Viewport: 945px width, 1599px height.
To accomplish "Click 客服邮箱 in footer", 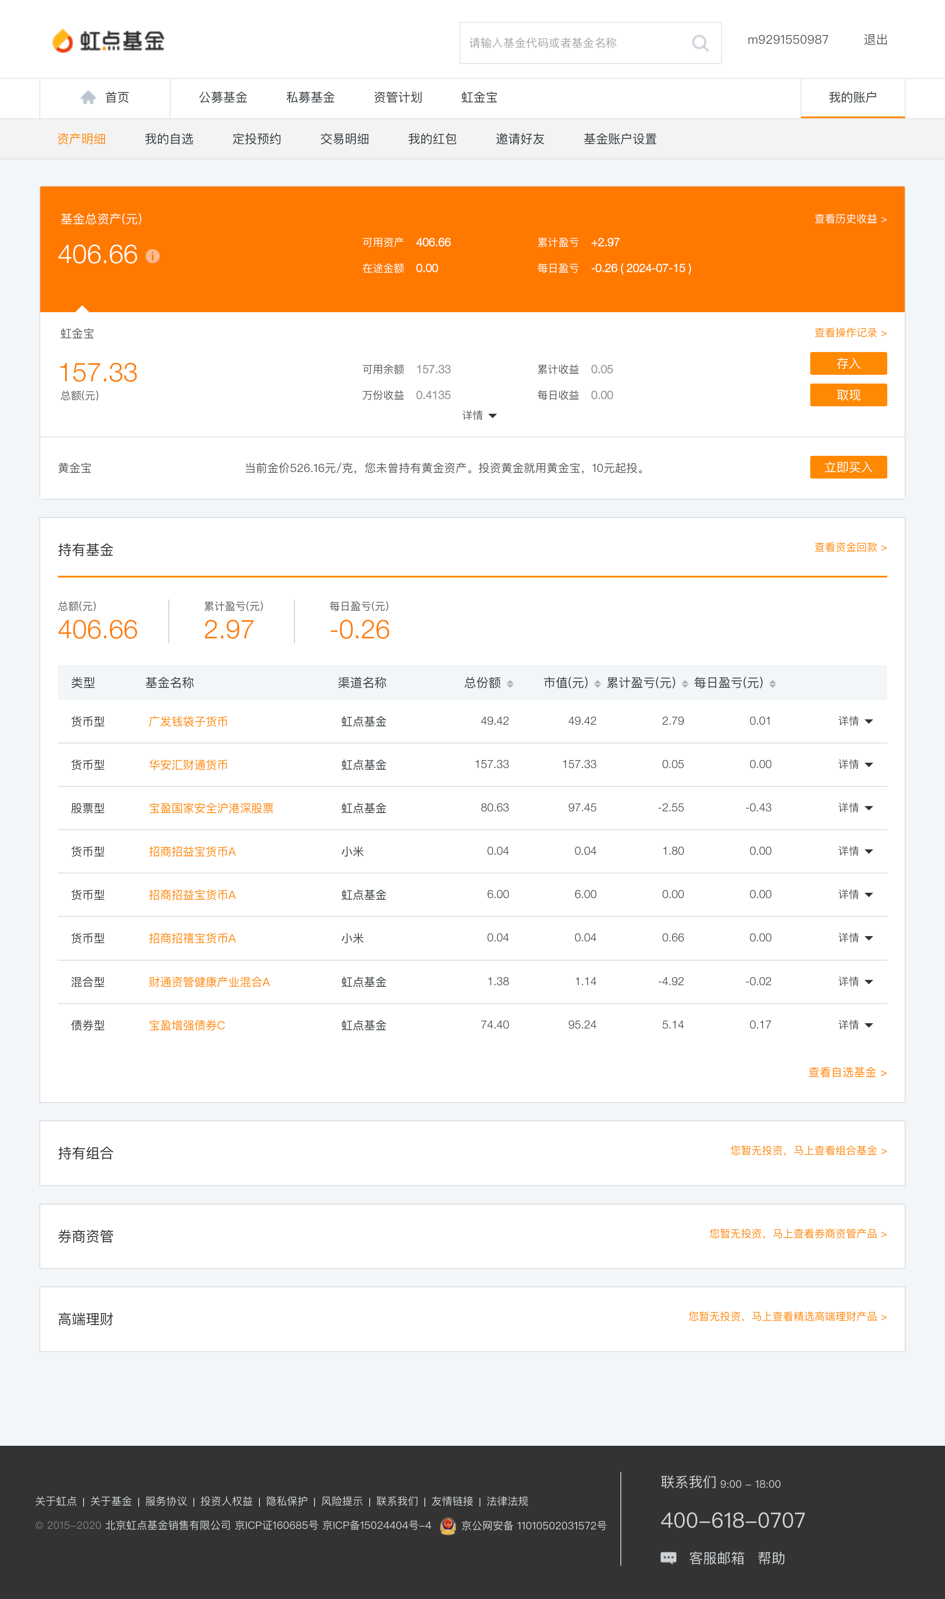I will point(716,1558).
